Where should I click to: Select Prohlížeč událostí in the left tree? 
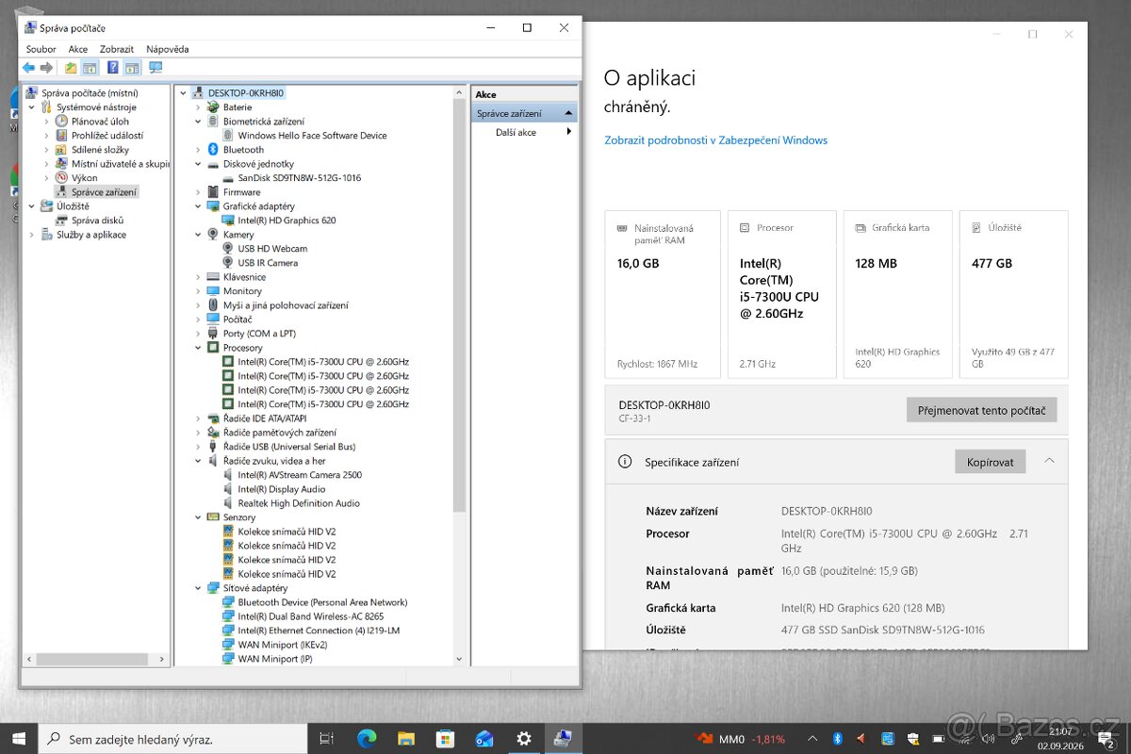point(107,136)
